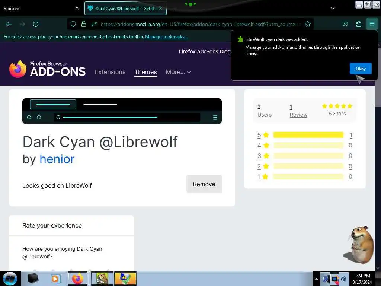The width and height of the screenshot is (381, 286).
Task: Click the 4-star rating bar
Action: coord(308,146)
